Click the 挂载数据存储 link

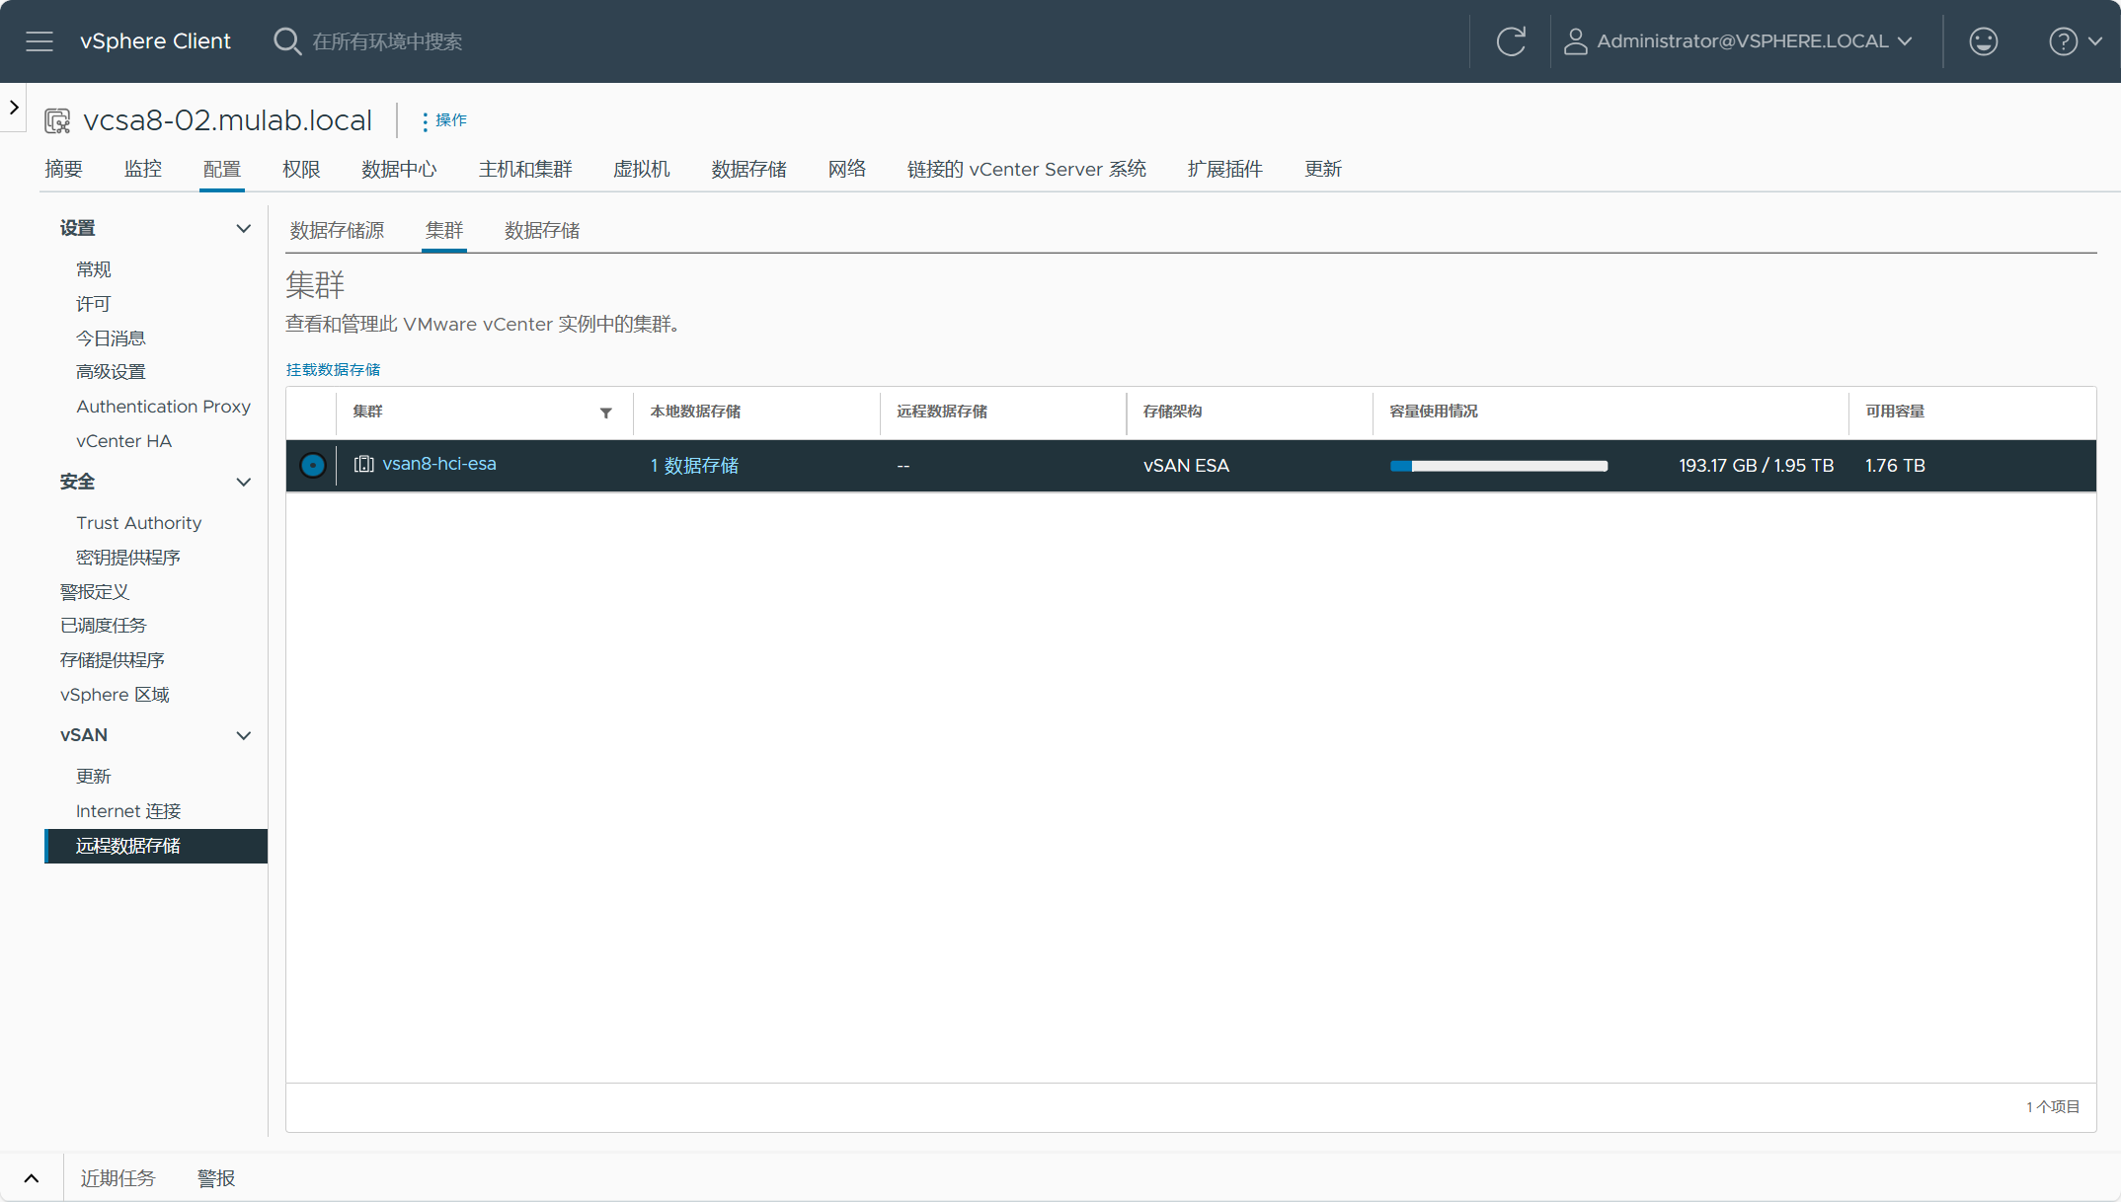(334, 370)
